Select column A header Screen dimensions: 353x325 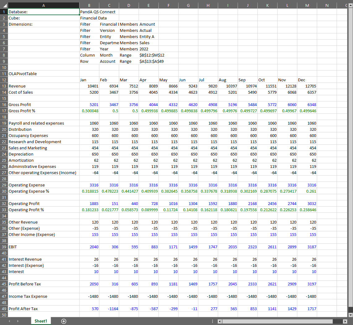coord(43,5)
